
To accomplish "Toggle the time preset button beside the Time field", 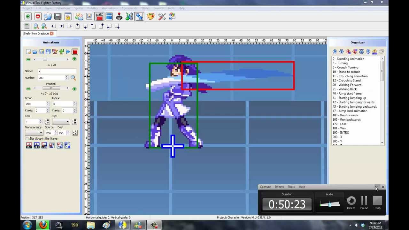I will (x=47, y=122).
